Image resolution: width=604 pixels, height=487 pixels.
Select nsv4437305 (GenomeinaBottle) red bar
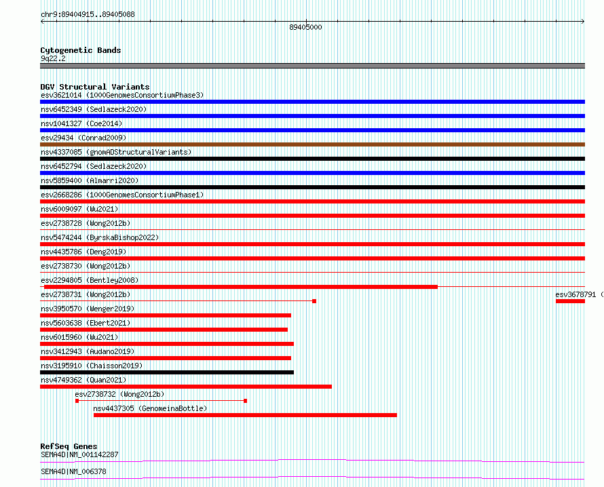(x=245, y=415)
